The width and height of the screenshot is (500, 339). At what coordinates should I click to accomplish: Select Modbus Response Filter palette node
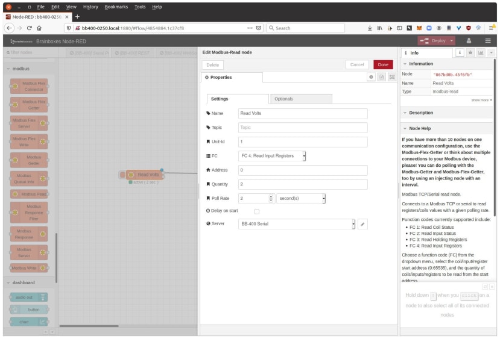29,213
